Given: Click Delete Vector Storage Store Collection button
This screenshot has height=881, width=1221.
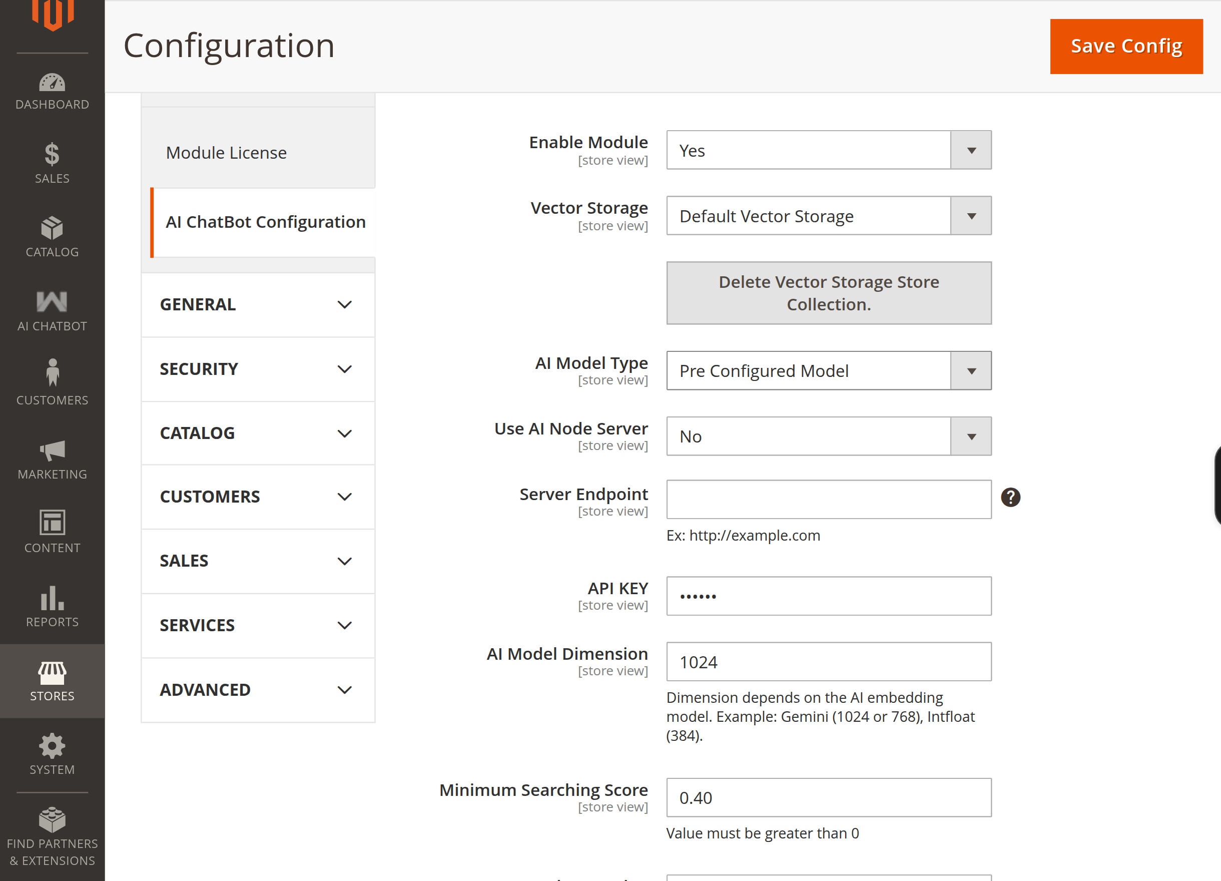Looking at the screenshot, I should 829,293.
